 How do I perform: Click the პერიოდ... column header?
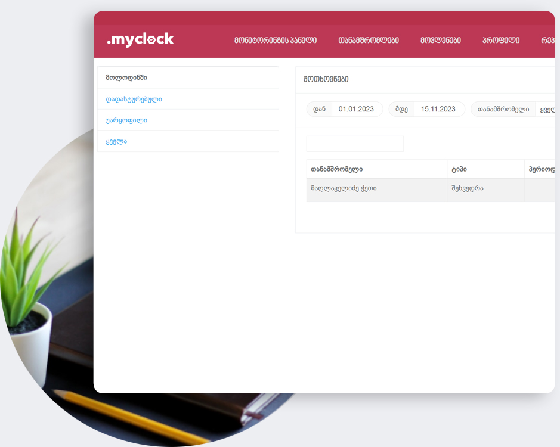[541, 169]
